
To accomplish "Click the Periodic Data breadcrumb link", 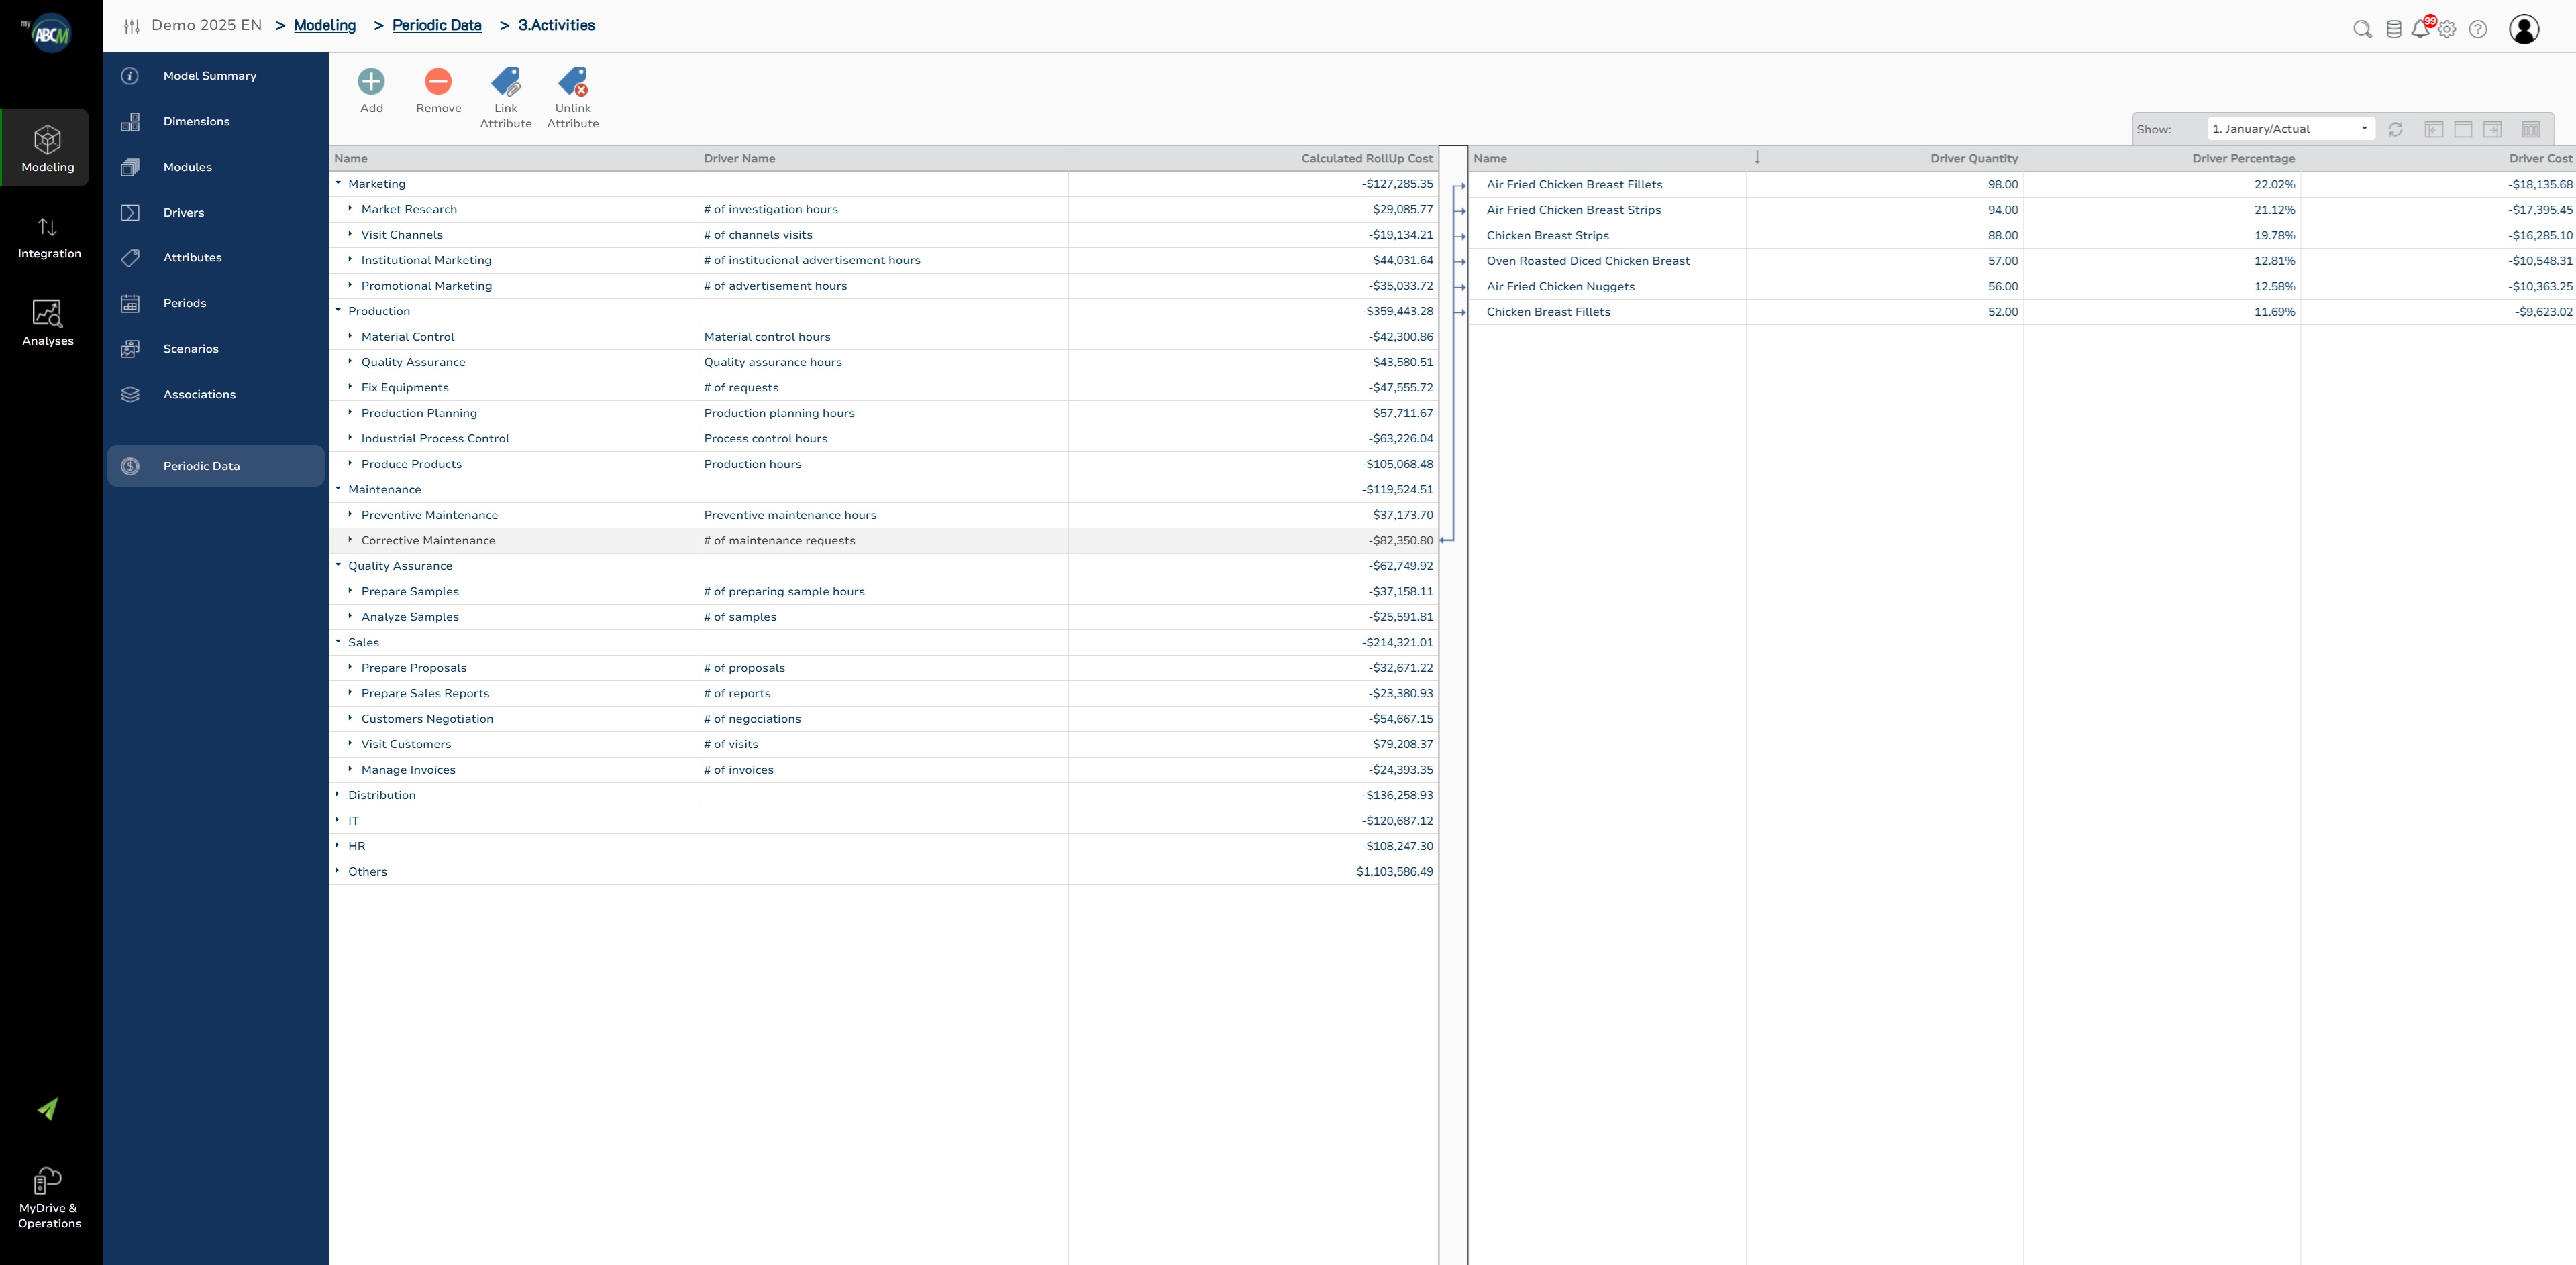I will [436, 26].
